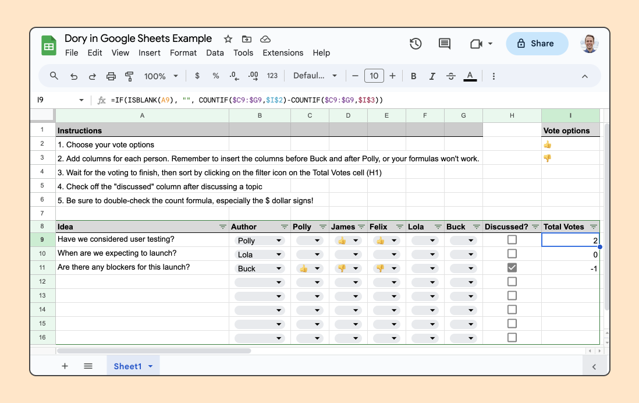Increase font size with plus
Viewport: 639px width, 403px height.
point(392,76)
